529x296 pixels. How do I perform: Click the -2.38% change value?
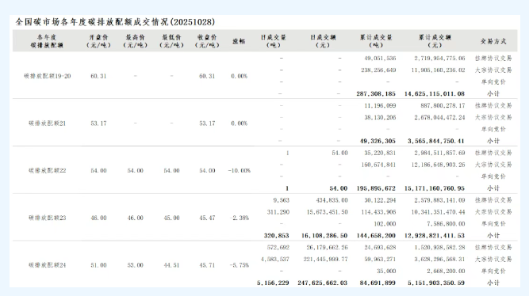(x=240, y=218)
